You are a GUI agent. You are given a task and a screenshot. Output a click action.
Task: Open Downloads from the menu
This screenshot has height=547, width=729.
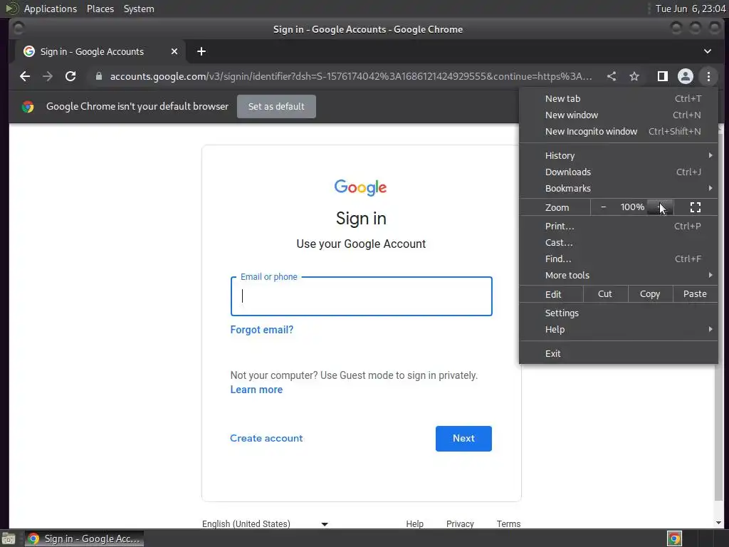point(619,172)
